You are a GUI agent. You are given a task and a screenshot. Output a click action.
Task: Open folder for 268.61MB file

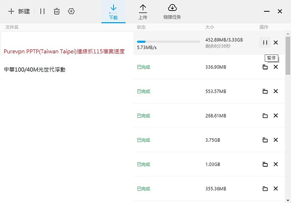[x=265, y=116]
